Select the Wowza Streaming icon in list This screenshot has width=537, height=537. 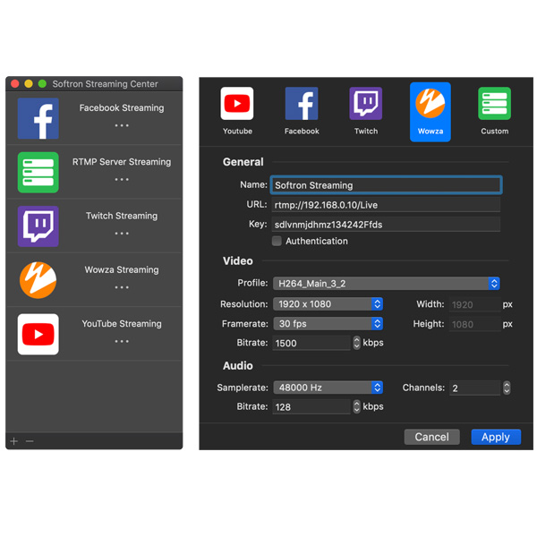click(38, 280)
